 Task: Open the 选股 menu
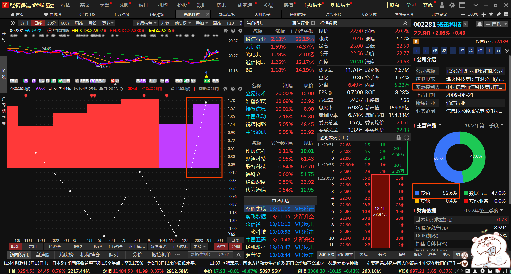pos(124,5)
